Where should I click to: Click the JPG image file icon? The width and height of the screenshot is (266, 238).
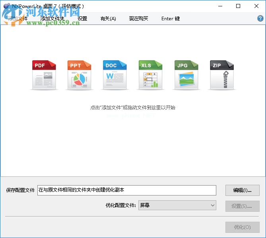186,75
